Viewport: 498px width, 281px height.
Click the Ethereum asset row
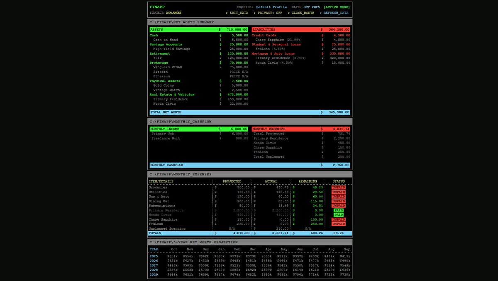[x=199, y=76]
